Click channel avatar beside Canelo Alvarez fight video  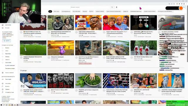[104, 90]
